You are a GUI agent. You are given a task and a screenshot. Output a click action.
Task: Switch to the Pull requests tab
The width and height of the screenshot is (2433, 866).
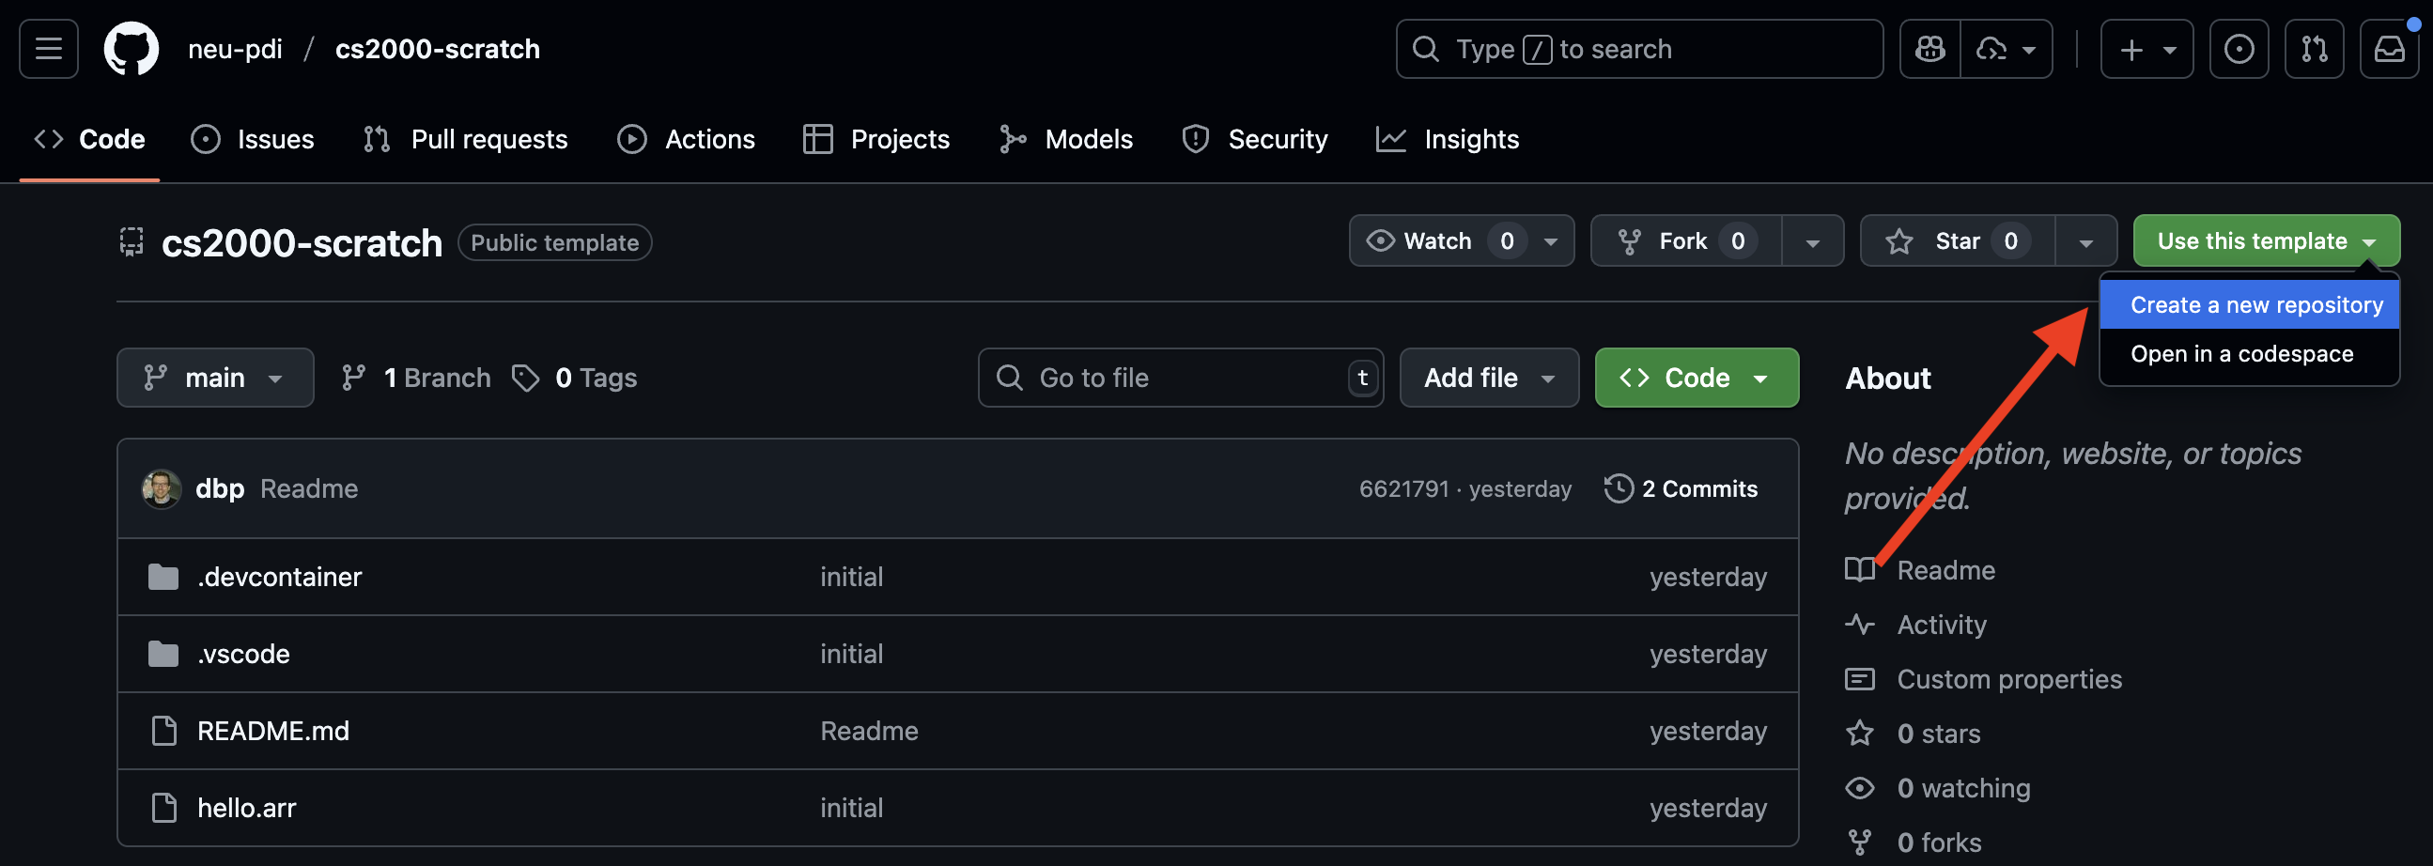click(x=466, y=140)
